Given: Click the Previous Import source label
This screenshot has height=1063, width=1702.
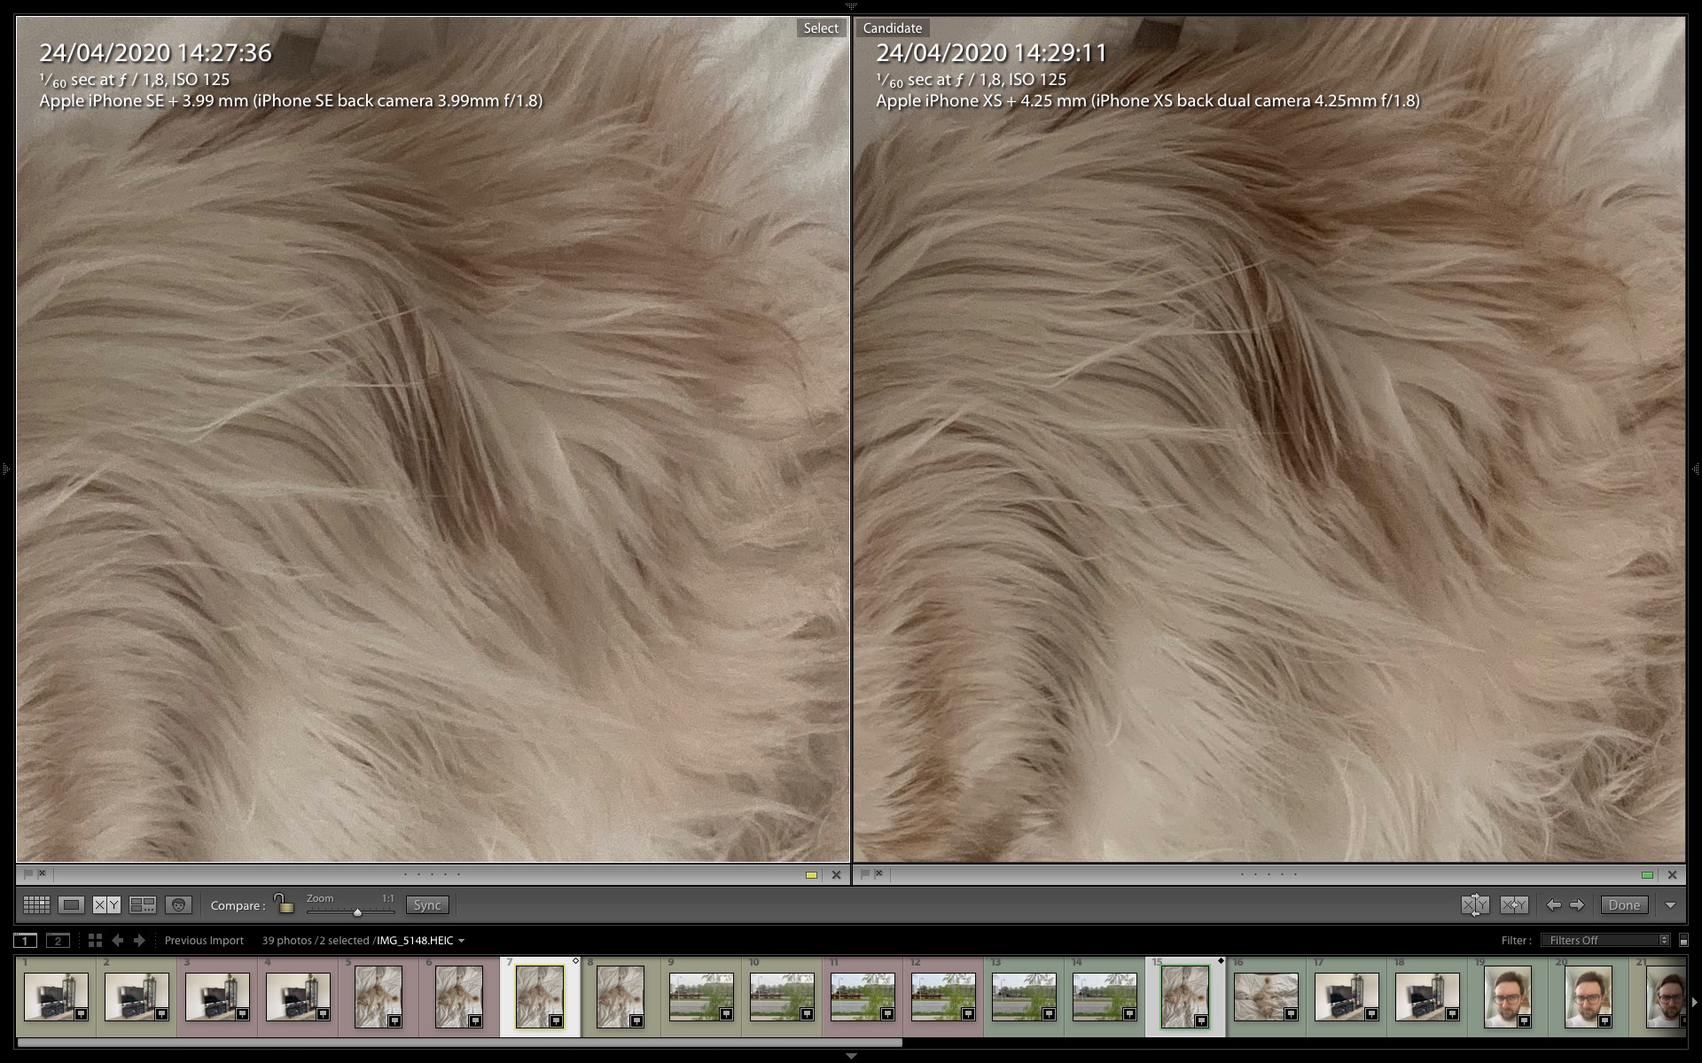Looking at the screenshot, I should 204,940.
